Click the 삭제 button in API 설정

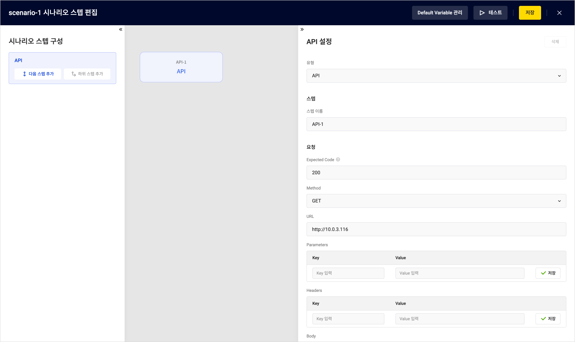(555, 42)
